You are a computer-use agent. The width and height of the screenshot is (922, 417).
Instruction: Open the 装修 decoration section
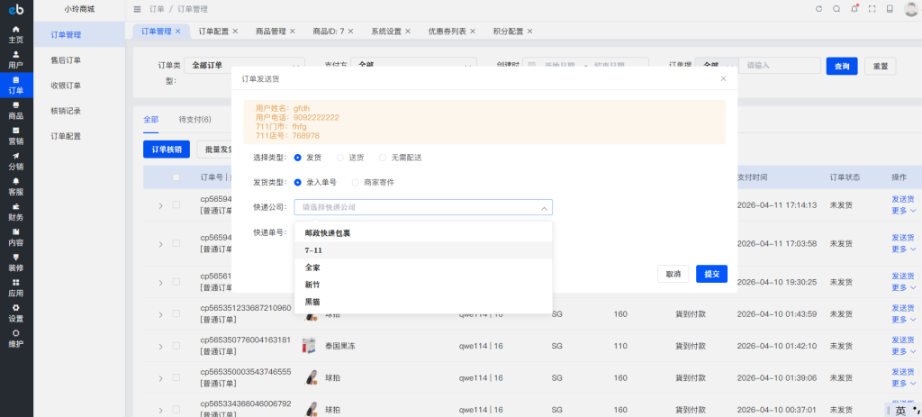tap(16, 262)
